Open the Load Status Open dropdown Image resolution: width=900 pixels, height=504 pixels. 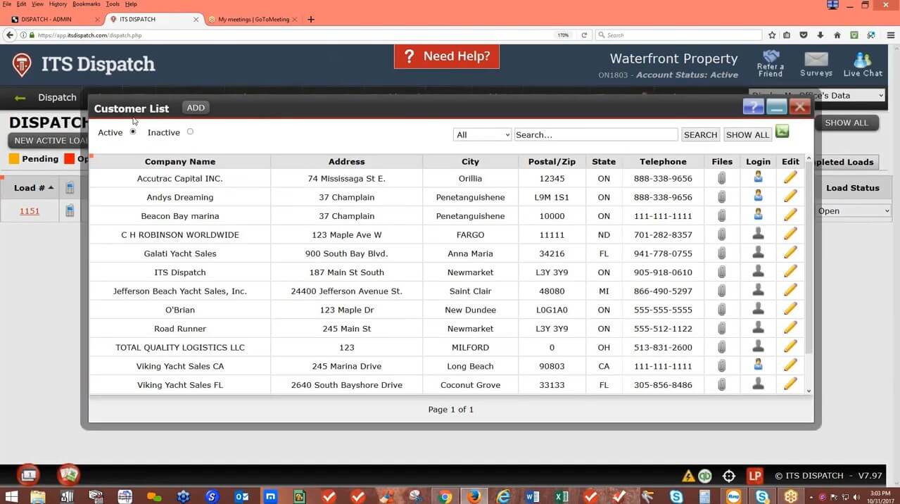click(x=853, y=210)
